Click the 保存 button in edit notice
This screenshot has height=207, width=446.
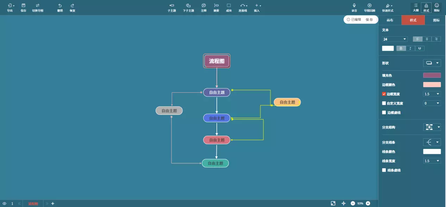pyautogui.click(x=369, y=20)
